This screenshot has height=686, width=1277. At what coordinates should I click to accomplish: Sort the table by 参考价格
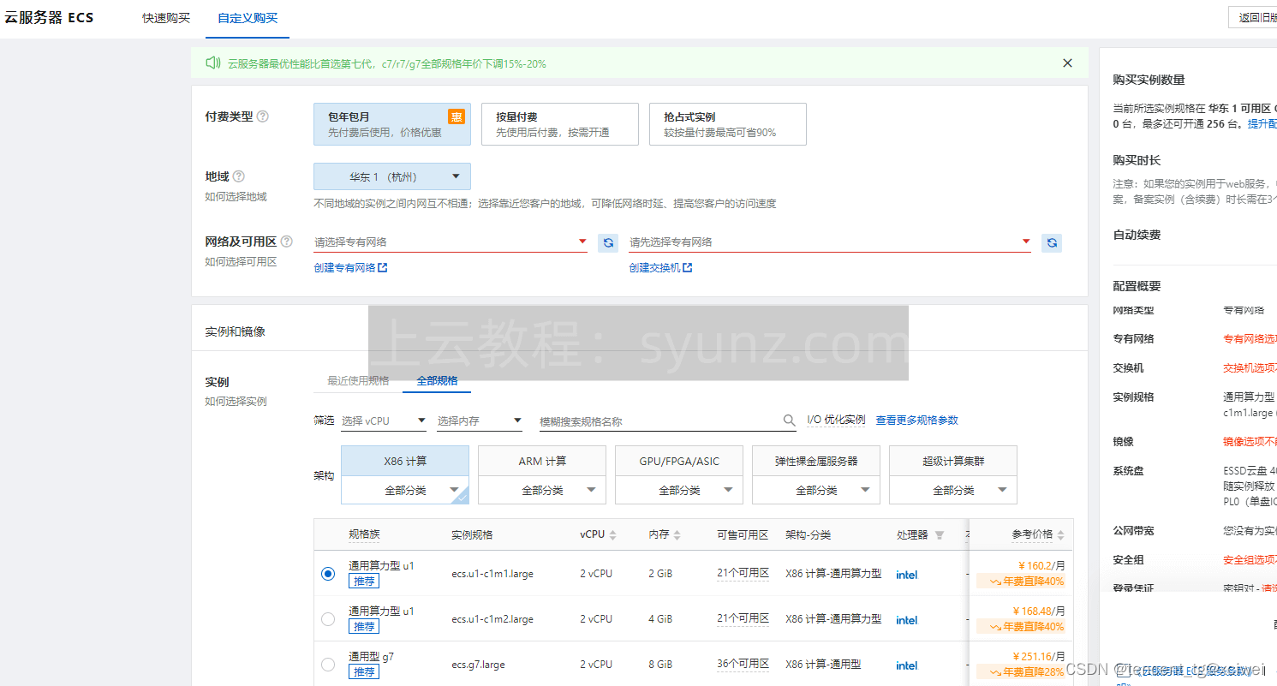click(x=1061, y=535)
